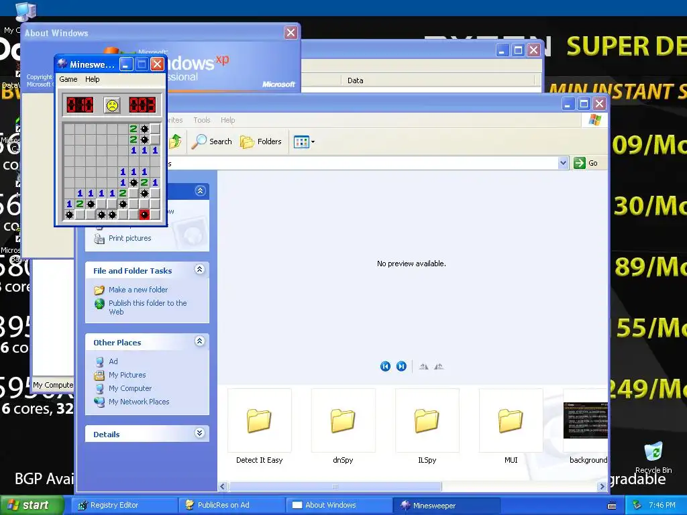This screenshot has width=687, height=515.
Task: Click the keyboard icon in system tray
Action: click(612, 506)
